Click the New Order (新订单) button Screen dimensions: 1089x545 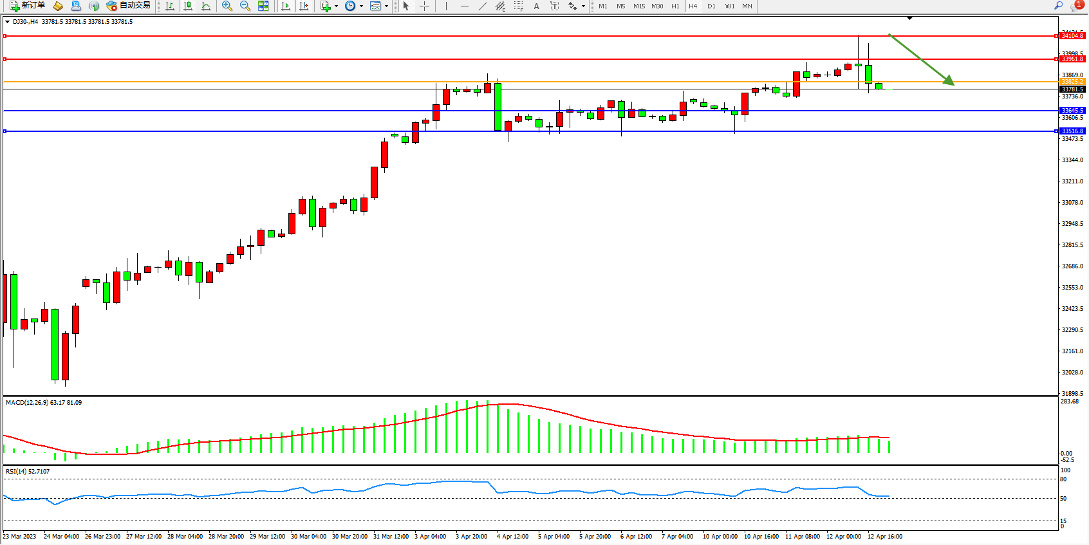click(x=27, y=6)
